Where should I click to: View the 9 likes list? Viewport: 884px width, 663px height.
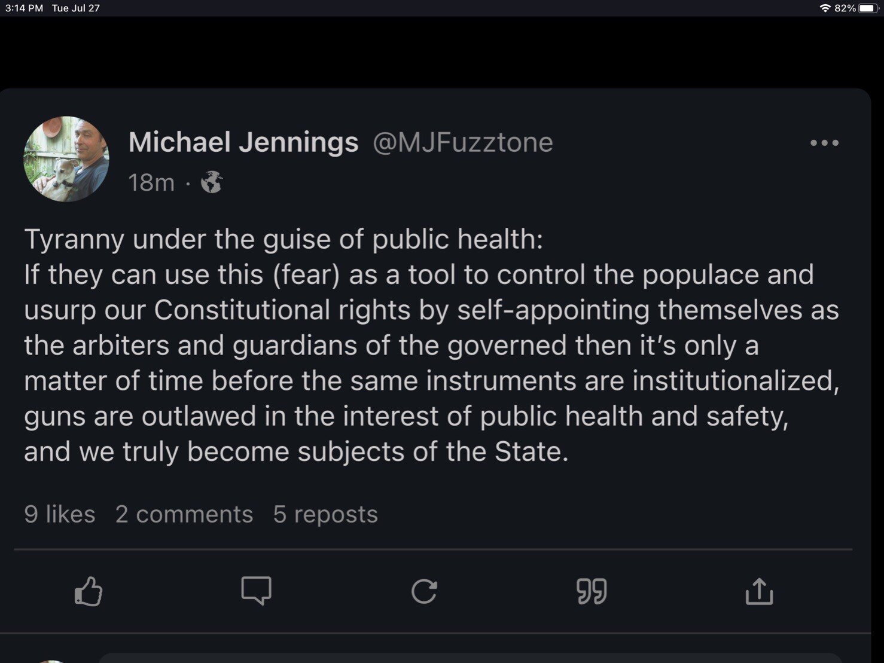(x=60, y=514)
